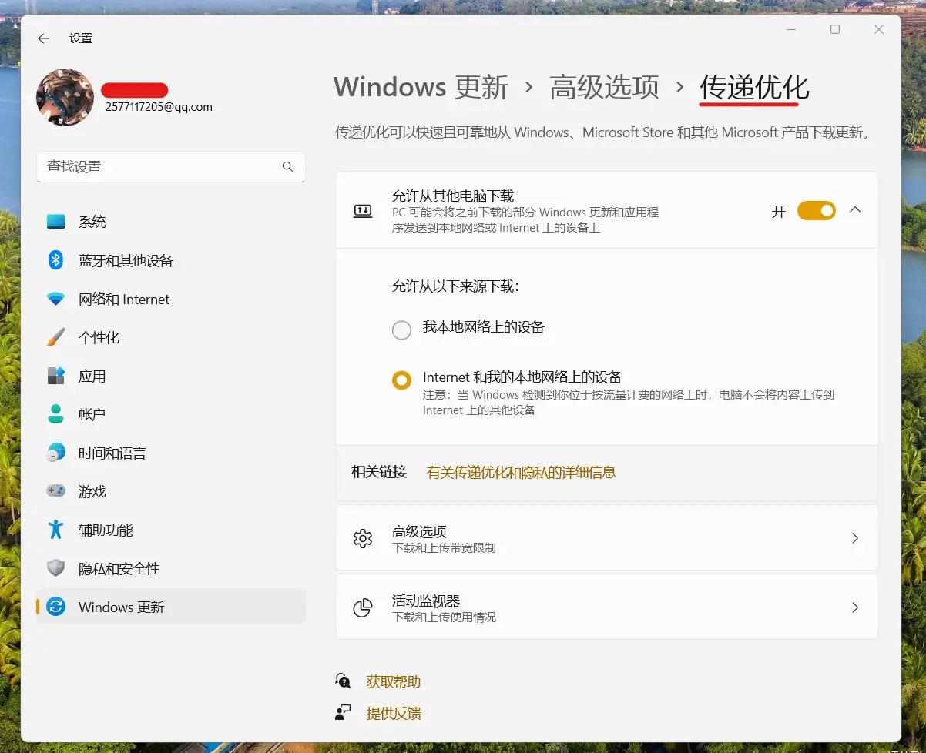This screenshot has width=926, height=753.
Task: Open 活动监视器 using its right chevron
Action: click(854, 607)
